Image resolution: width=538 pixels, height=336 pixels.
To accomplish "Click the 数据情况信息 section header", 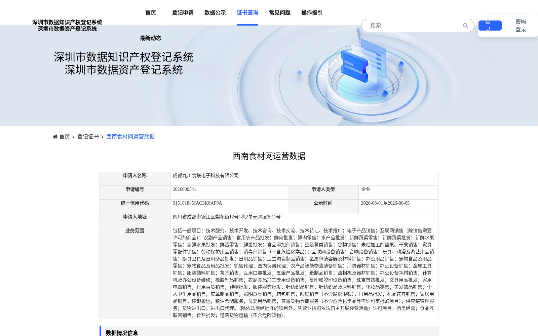I will (x=269, y=332).
